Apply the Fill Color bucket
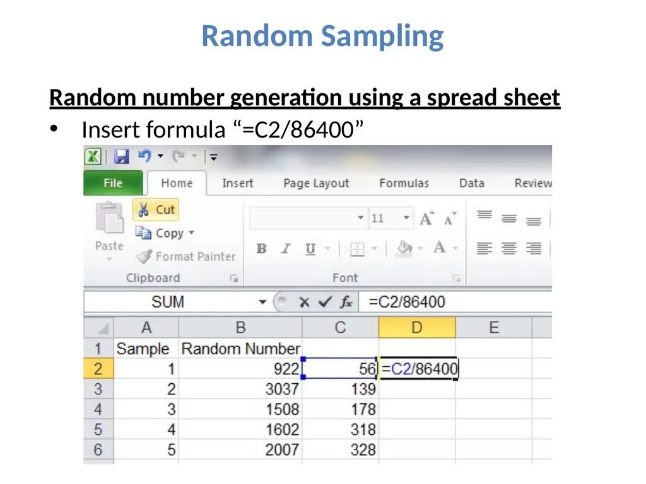 [404, 248]
